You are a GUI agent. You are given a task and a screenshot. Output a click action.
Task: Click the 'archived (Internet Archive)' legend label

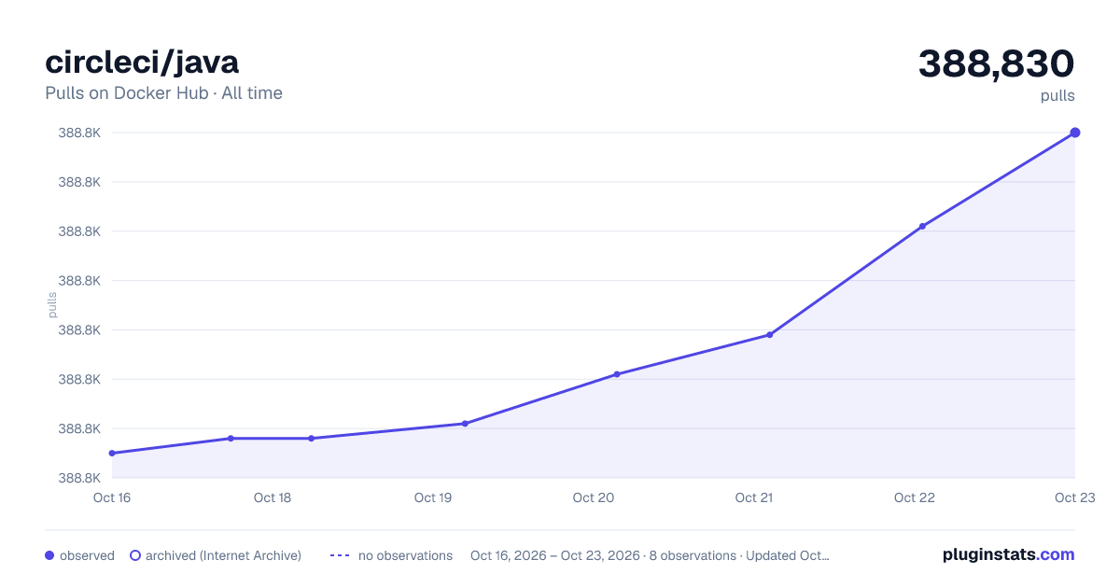[223, 555]
